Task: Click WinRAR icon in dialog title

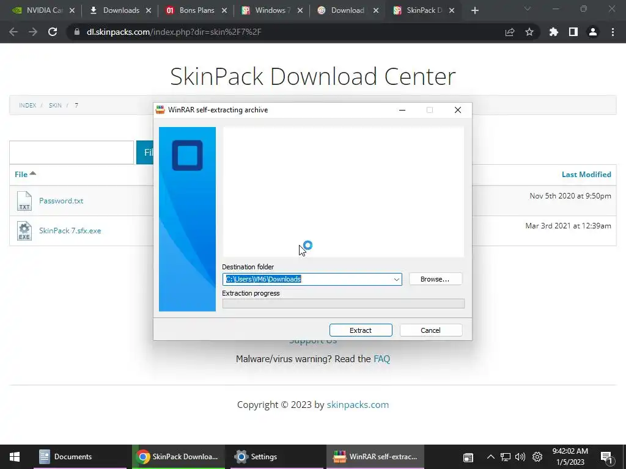Action: [160, 110]
